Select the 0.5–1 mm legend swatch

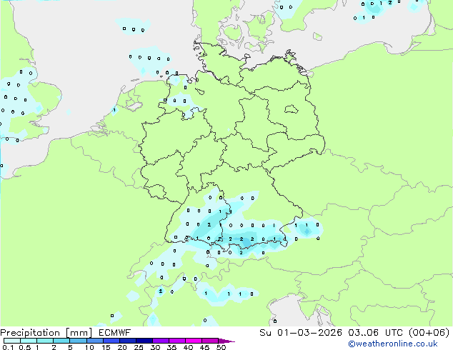29,341
